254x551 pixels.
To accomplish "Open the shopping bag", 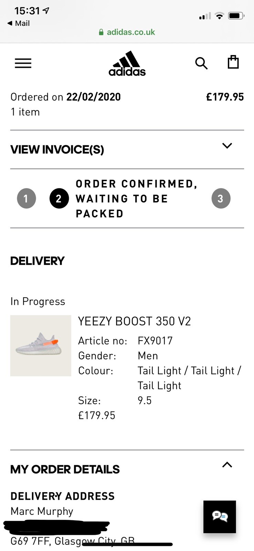I will tap(233, 62).
